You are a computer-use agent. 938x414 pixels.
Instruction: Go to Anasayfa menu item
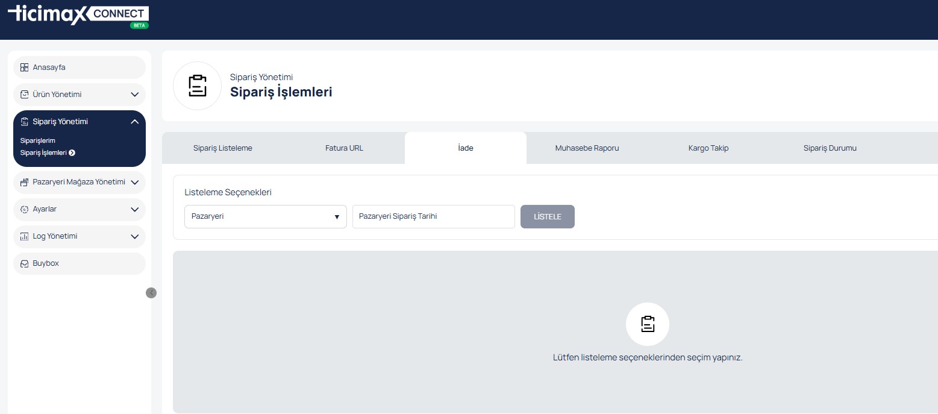click(x=80, y=67)
